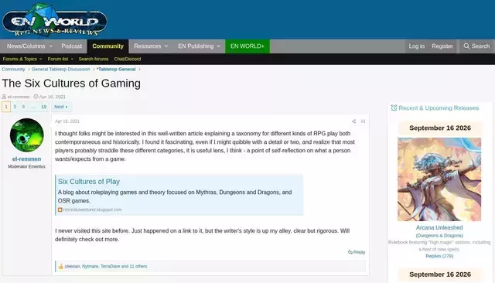The height and width of the screenshot is (283, 495).
Task: Expand the Forums & Topics dropdown arrow
Action: (x=40, y=59)
